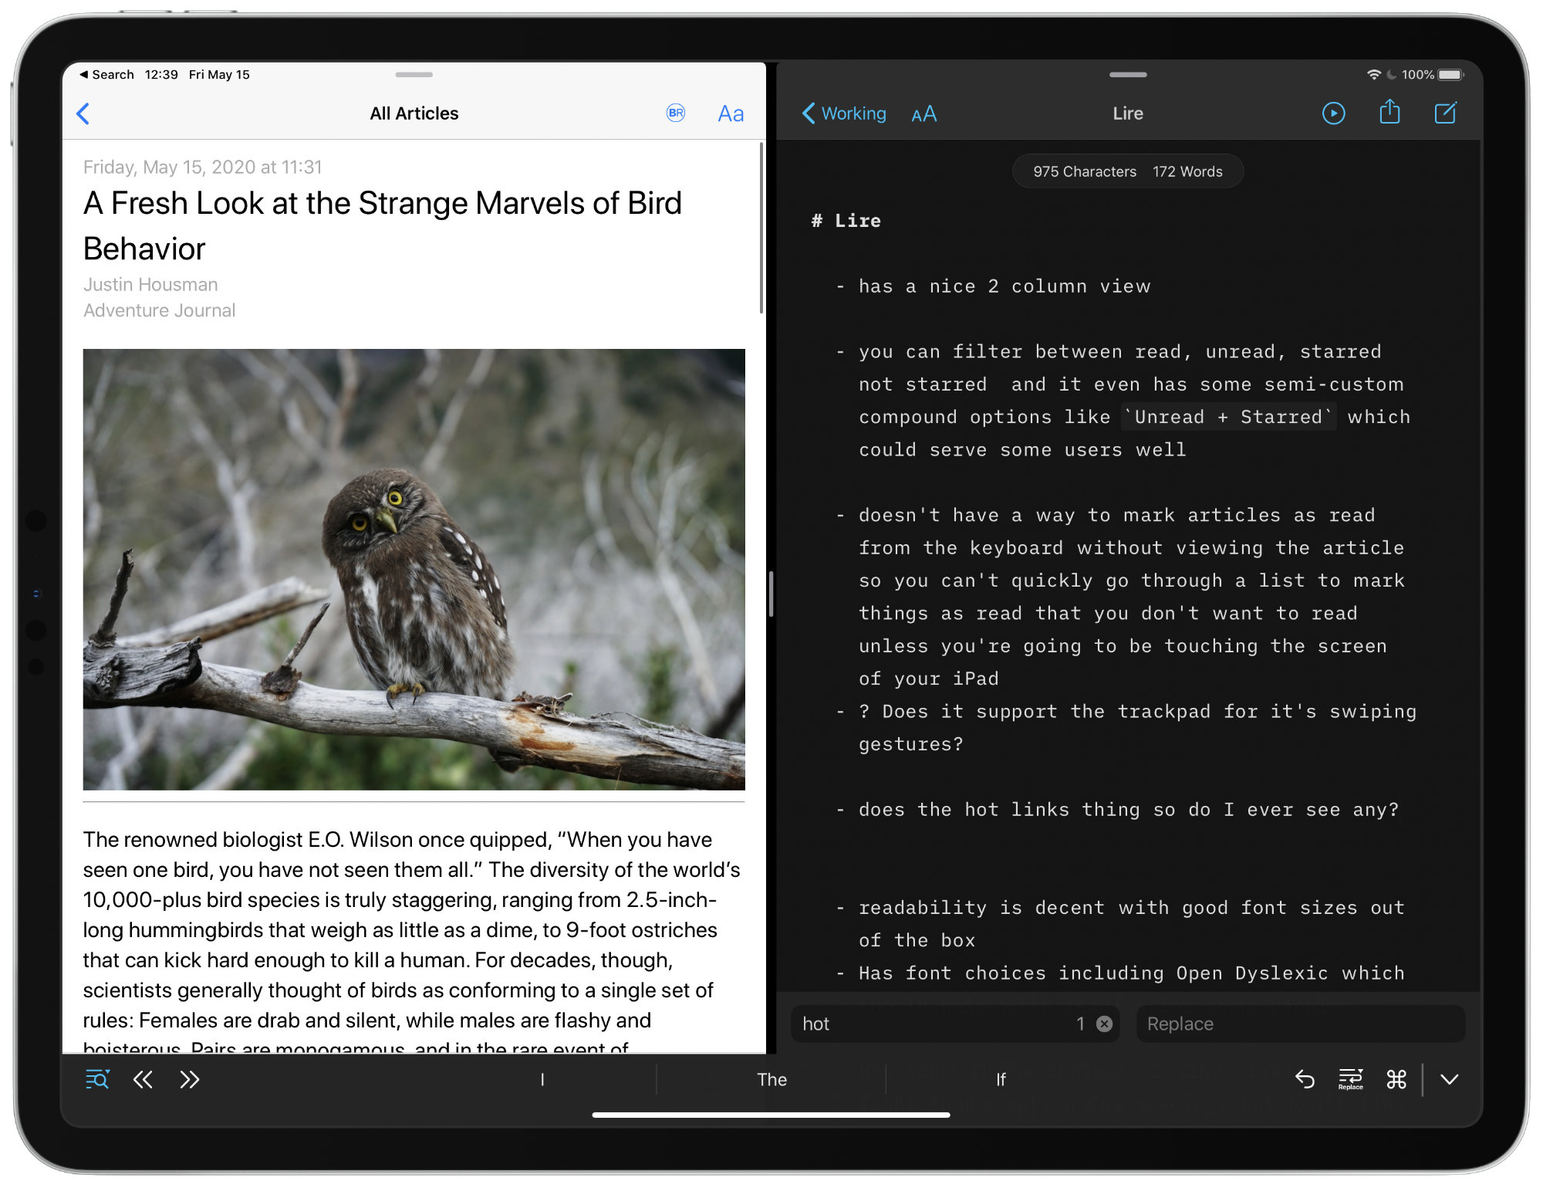The height and width of the screenshot is (1188, 1543).
Task: Select the predictive text suggestion 'The'
Action: click(771, 1080)
